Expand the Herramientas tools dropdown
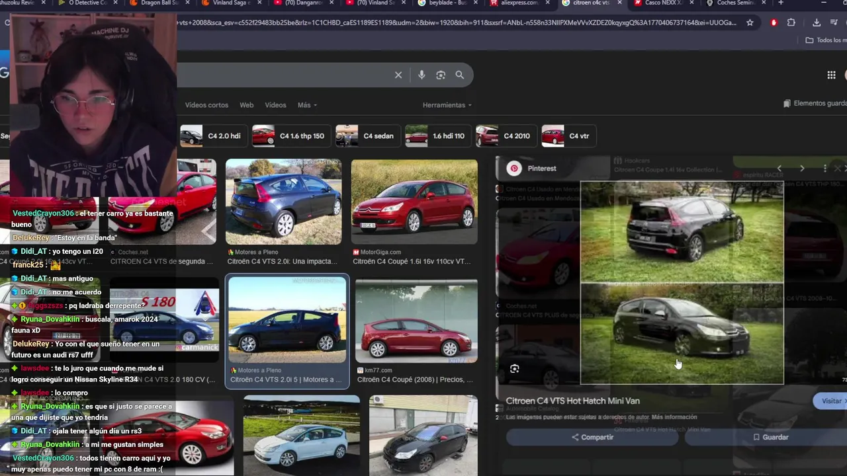The height and width of the screenshot is (476, 847). click(447, 105)
